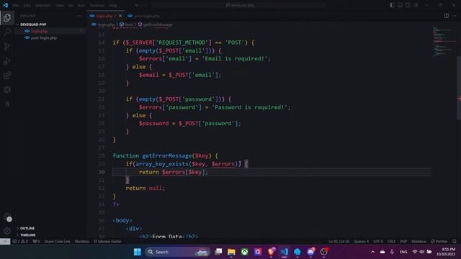Select login.php in the file explorer
This screenshot has width=461, height=259.
tap(39, 31)
